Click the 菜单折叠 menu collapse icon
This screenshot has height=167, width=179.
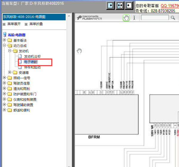(x=26, y=24)
